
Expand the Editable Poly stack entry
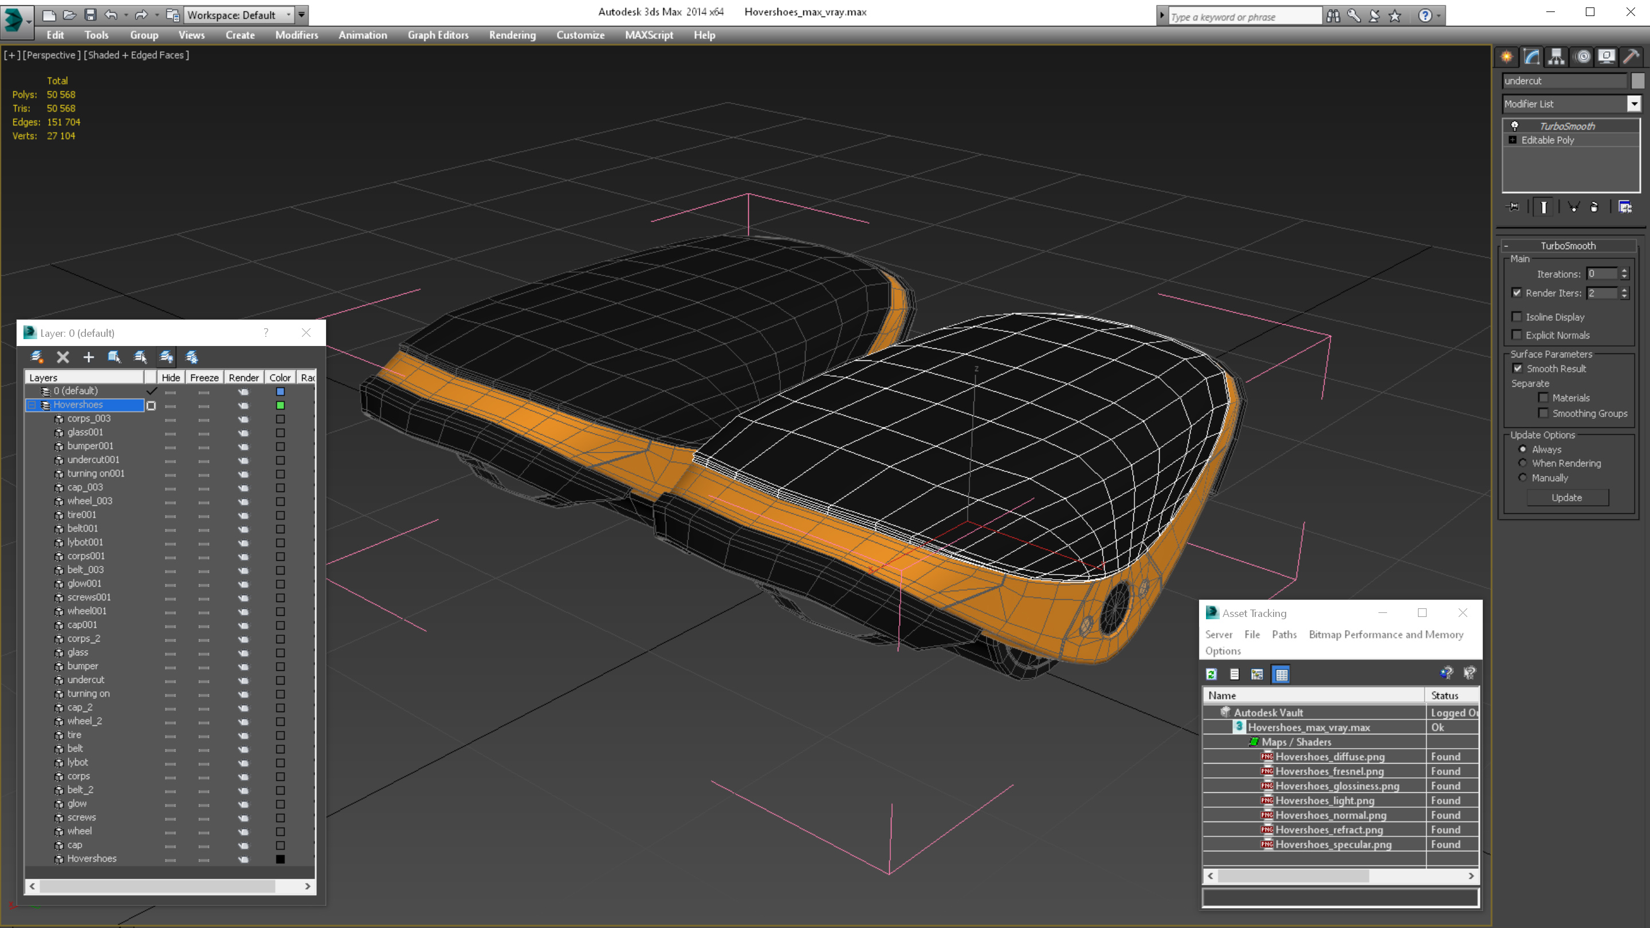tap(1513, 140)
